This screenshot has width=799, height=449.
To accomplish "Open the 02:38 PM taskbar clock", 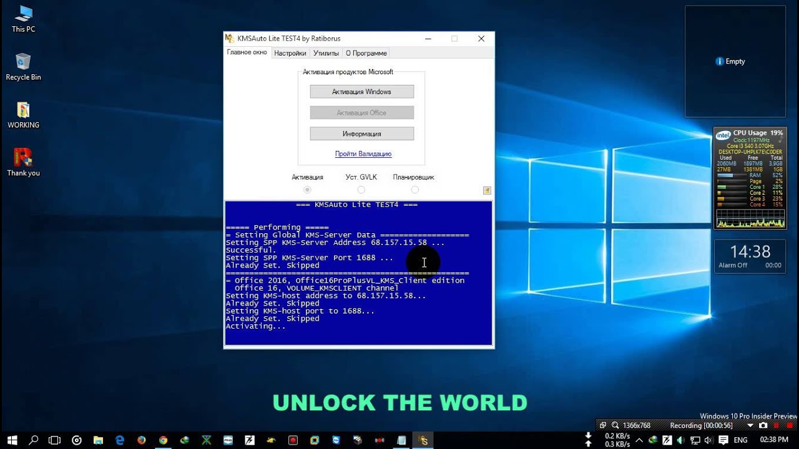I will tap(774, 440).
